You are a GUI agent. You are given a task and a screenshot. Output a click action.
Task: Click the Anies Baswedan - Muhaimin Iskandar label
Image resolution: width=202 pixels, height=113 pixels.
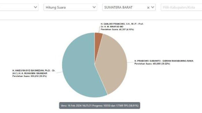click(x=34, y=72)
